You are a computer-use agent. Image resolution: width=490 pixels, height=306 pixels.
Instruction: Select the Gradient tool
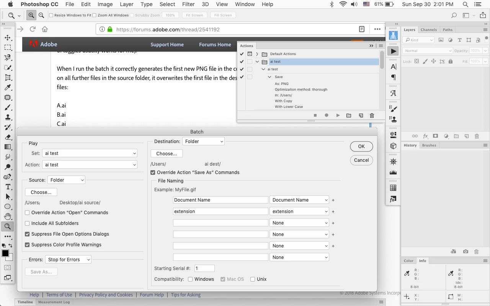8,147
